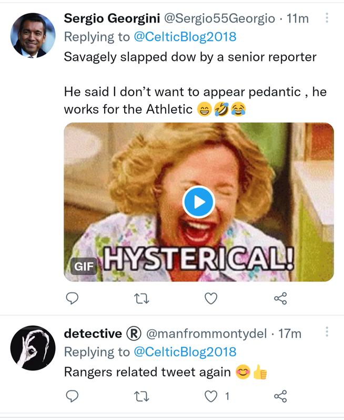
Task: Open @CelticBlog2018 link in Sergio's reply
Action: pos(185,37)
